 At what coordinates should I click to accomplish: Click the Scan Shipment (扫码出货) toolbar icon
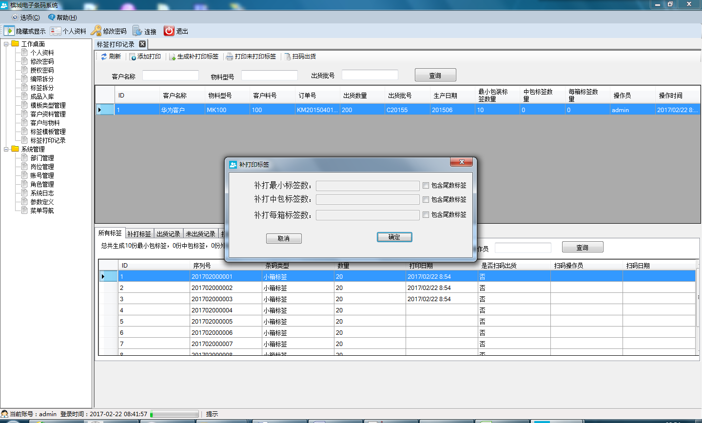click(x=288, y=57)
